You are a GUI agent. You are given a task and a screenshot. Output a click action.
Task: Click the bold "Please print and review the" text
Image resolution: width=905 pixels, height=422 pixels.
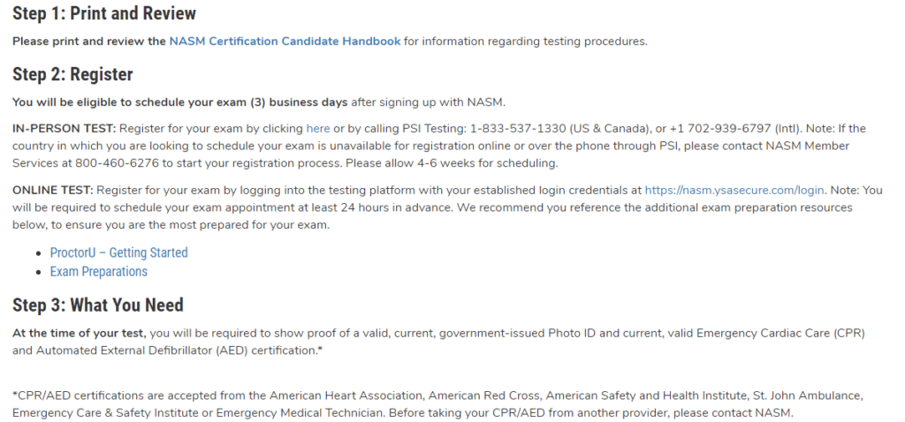click(x=89, y=41)
